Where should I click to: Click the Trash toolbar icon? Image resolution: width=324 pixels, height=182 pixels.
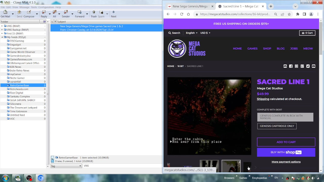(x=93, y=14)
